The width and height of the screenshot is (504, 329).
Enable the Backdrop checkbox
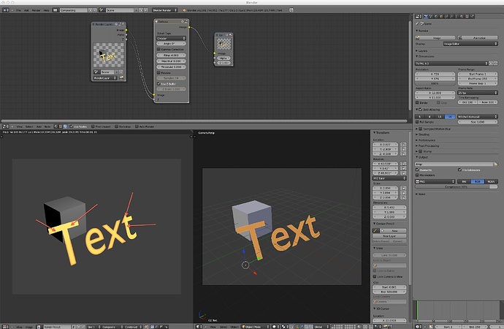pyautogui.click(x=117, y=126)
